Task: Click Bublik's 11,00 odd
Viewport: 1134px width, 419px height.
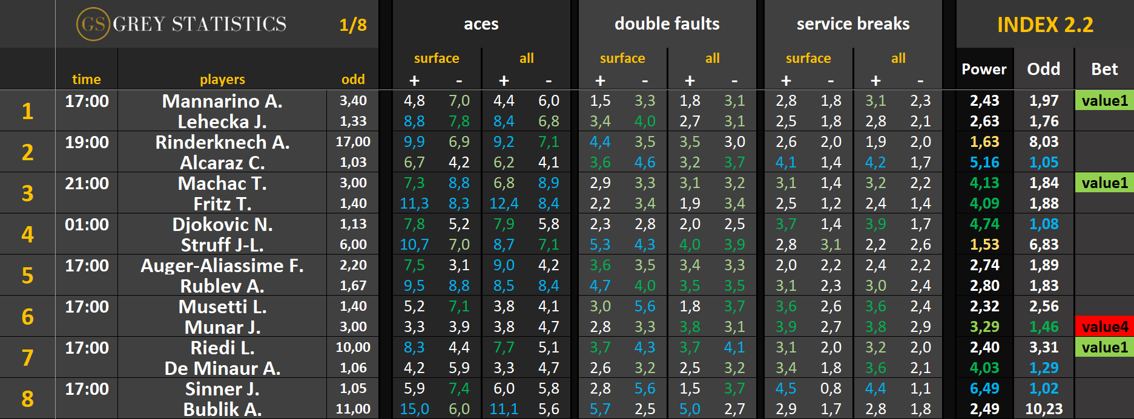Action: tap(353, 409)
